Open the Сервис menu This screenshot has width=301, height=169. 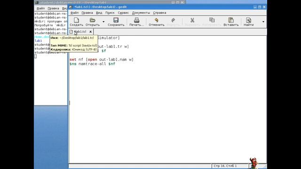123,13
